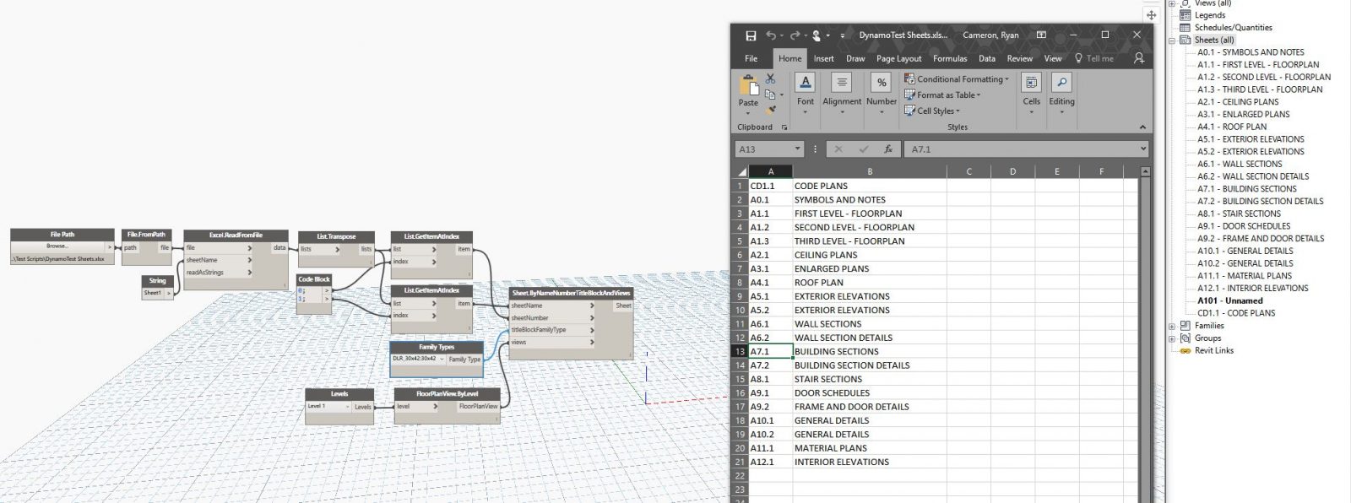Viewport: 1351px width, 503px height.
Task: Switch to the Draw ribbon tab
Action: point(855,58)
